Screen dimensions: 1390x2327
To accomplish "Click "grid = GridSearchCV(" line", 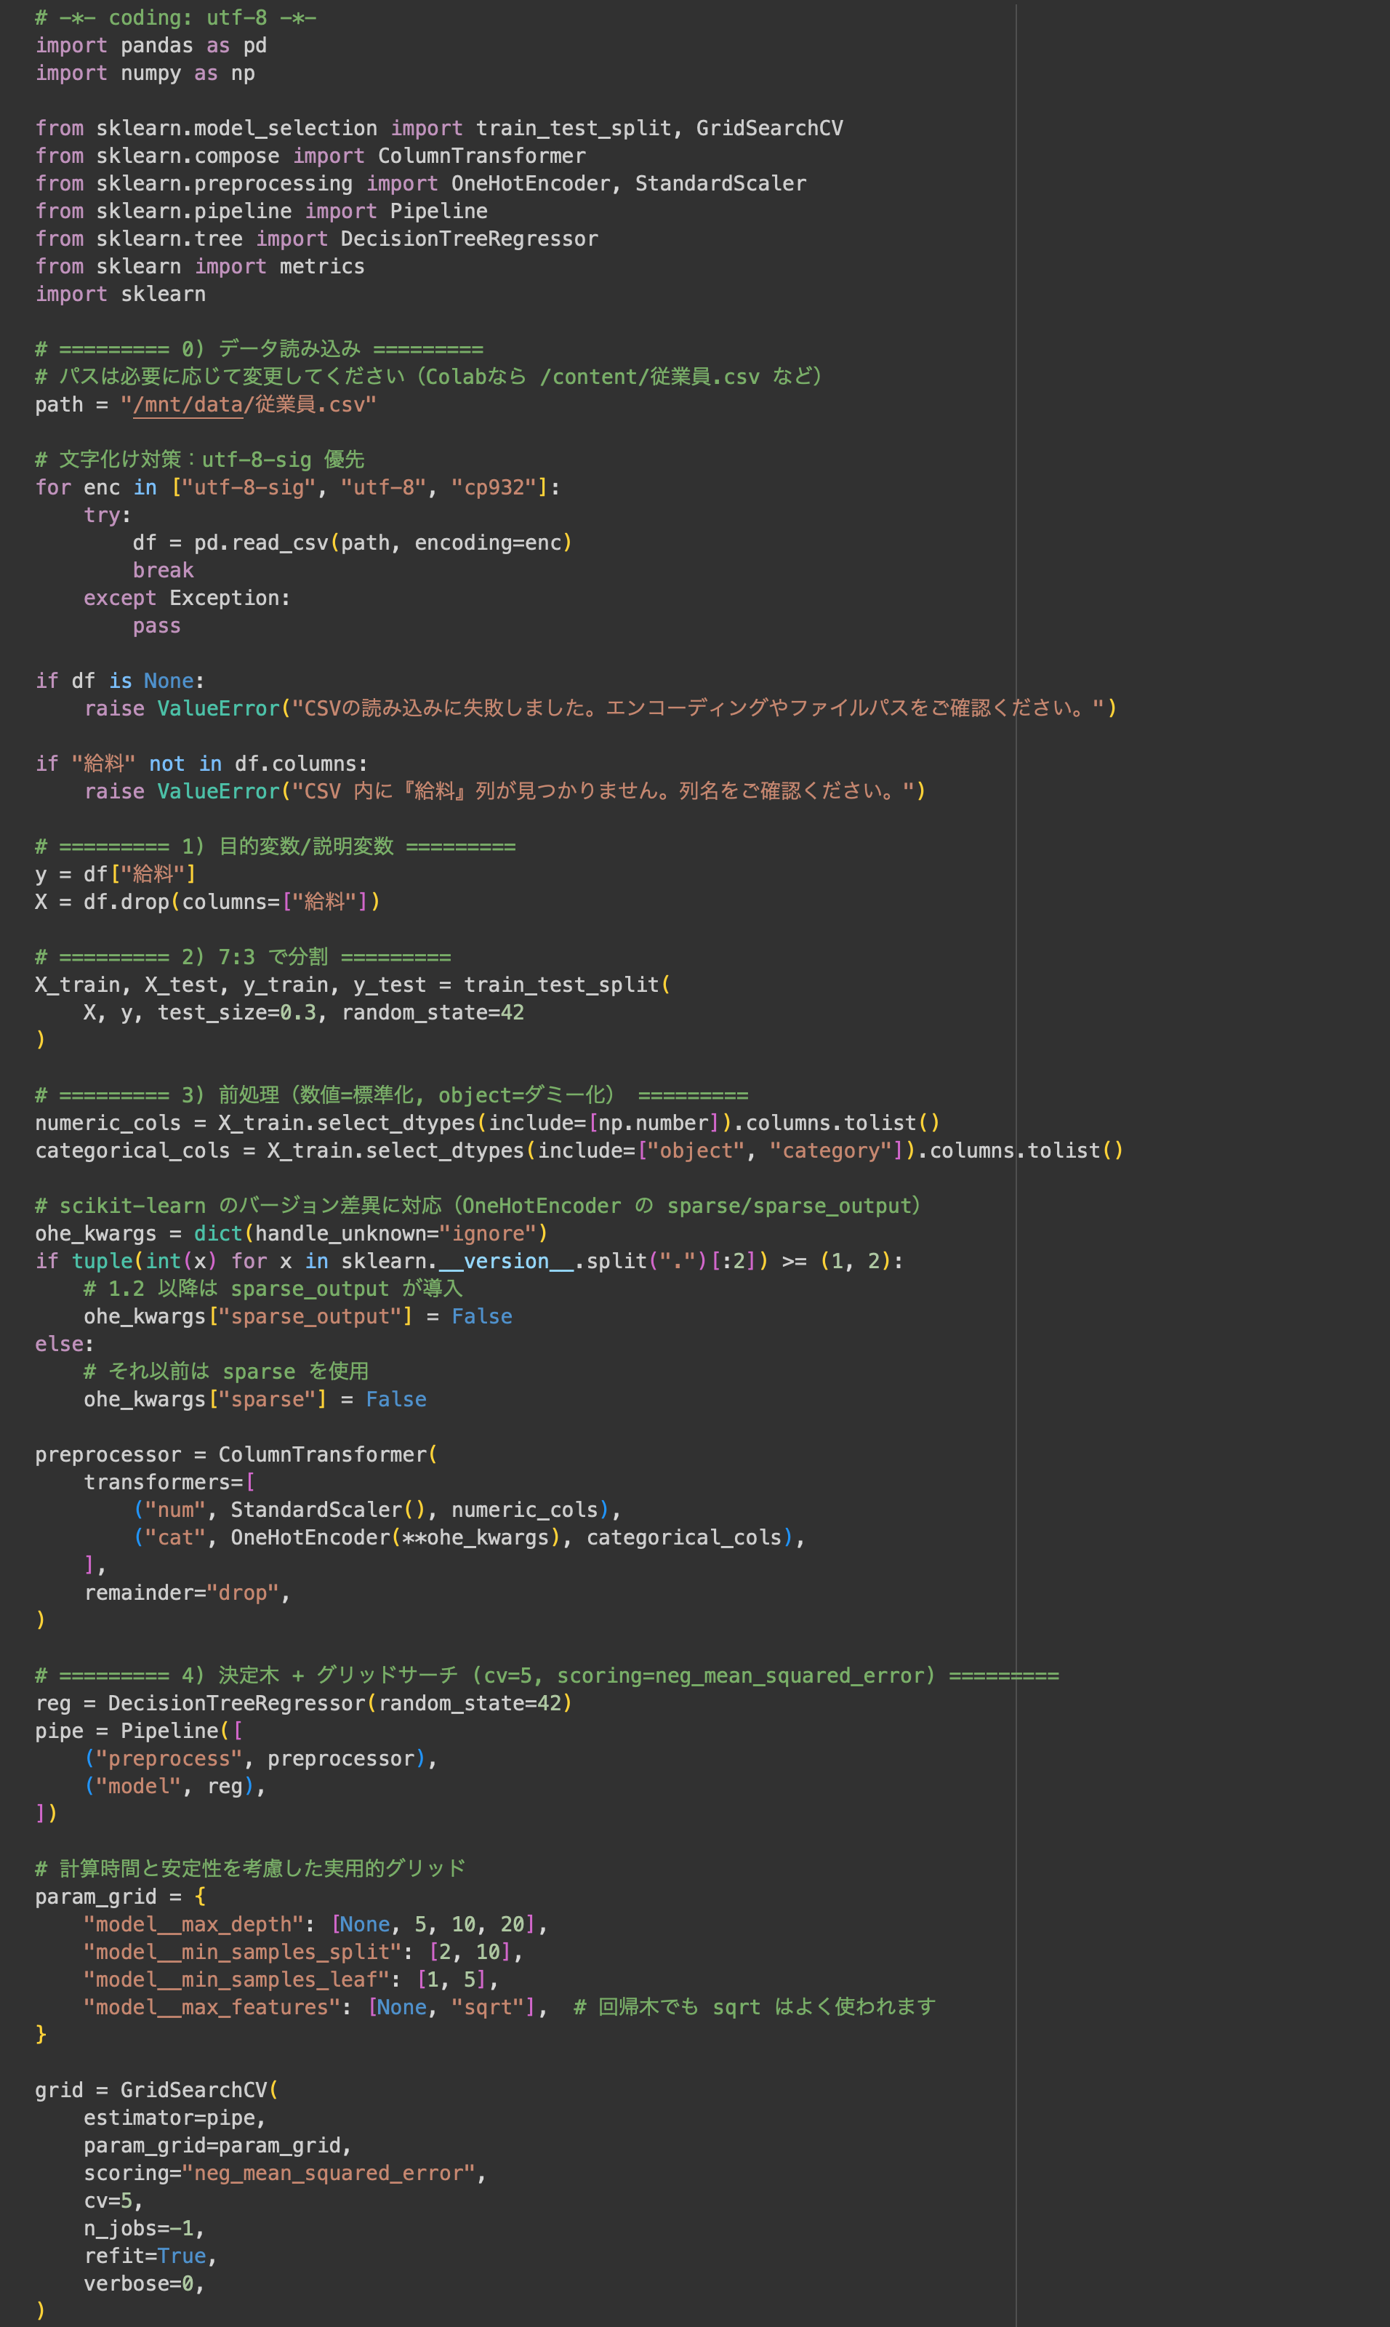I will click(x=156, y=2090).
